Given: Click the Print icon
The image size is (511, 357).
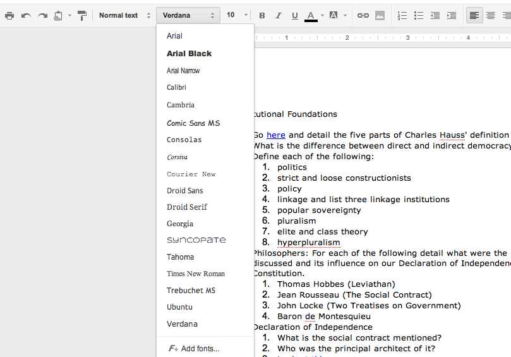Looking at the screenshot, I should point(9,15).
